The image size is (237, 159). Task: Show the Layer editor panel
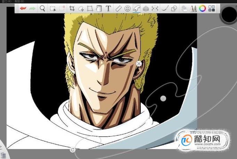184,9
